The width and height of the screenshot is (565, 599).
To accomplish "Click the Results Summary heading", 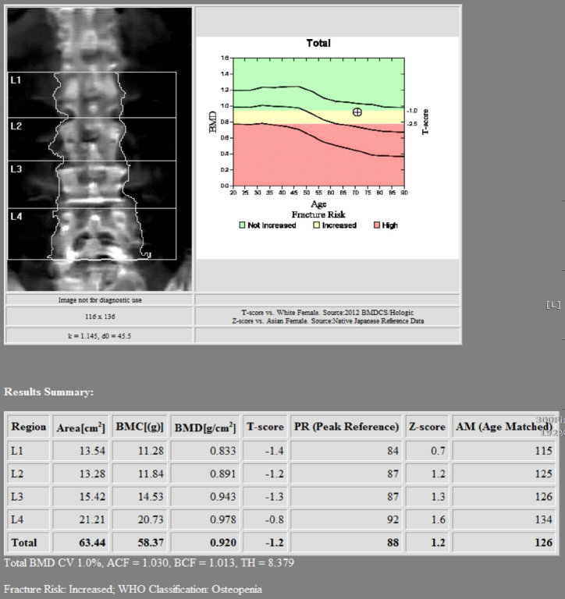I will point(49,391).
